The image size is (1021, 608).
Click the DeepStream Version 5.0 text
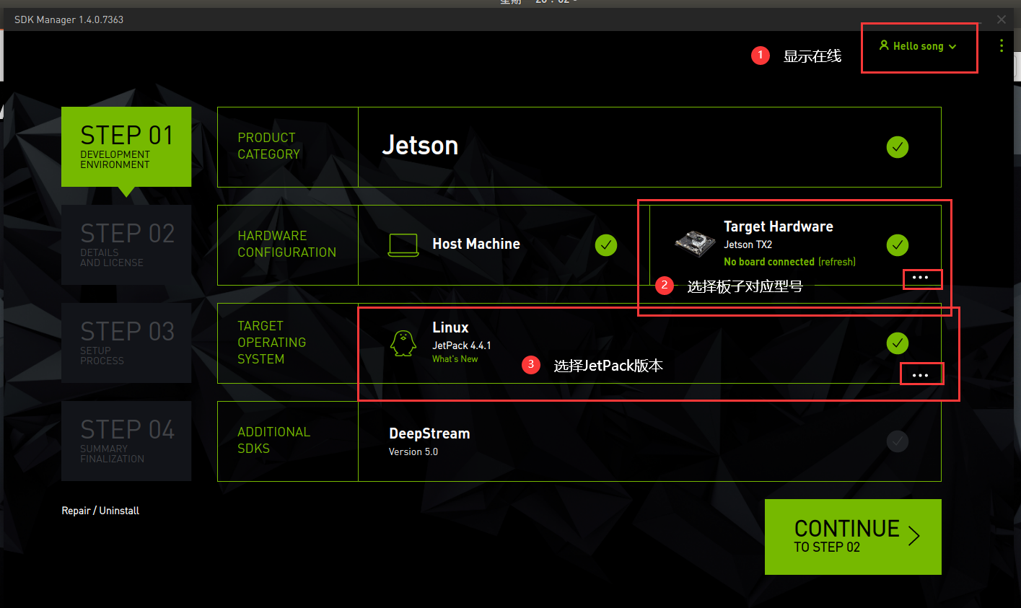413,452
